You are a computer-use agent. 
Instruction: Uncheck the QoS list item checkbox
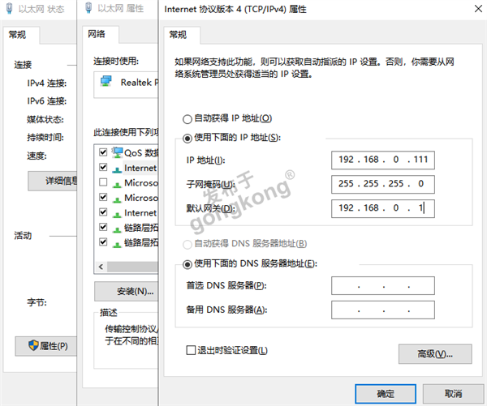pyautogui.click(x=102, y=152)
